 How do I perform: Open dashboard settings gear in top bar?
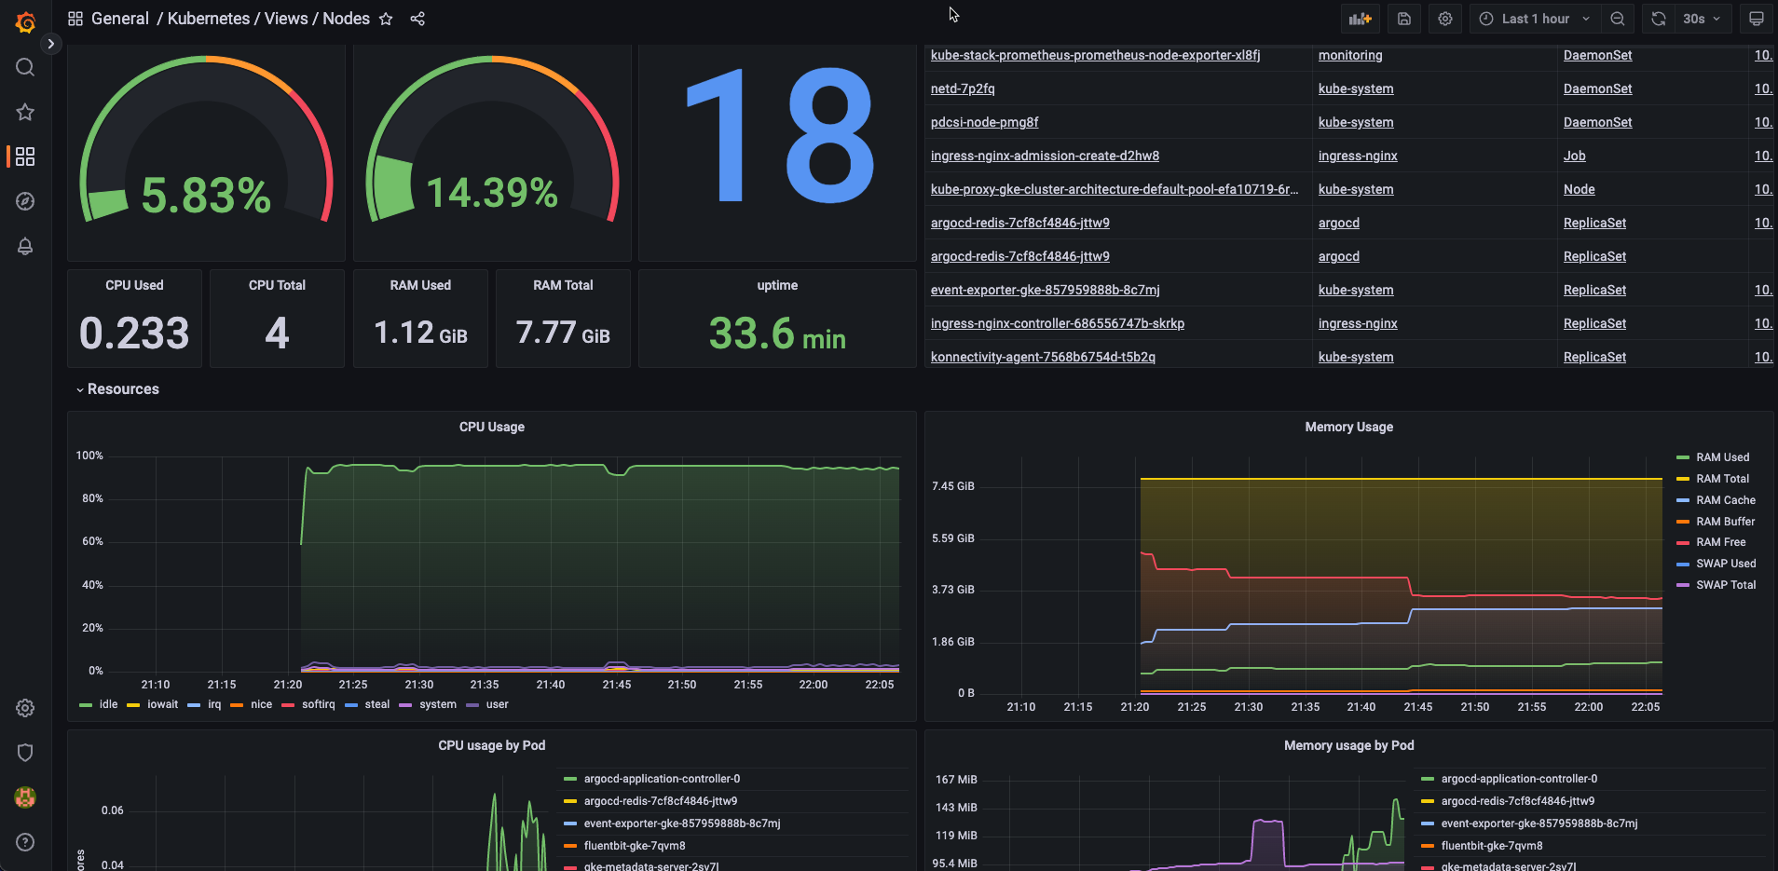[x=1445, y=19]
